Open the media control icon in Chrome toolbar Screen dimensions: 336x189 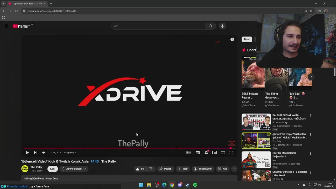(319, 11)
